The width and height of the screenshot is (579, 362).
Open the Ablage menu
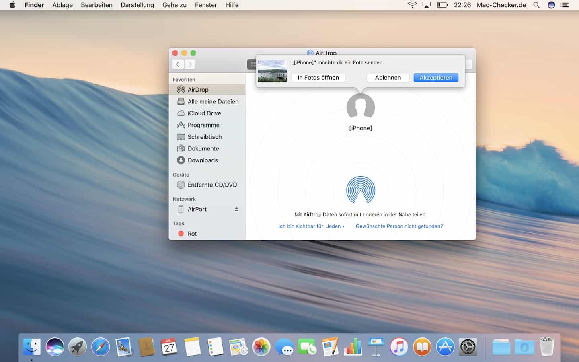point(63,5)
